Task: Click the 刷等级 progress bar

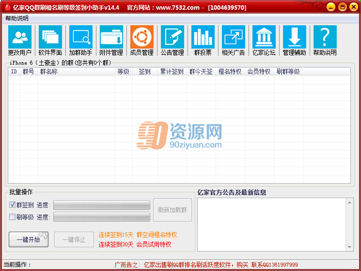Action: click(102, 217)
